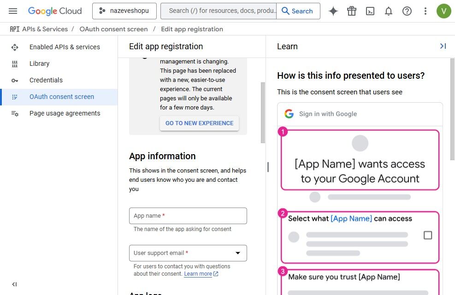Click the Google Cloud logo
Viewport: 455px width, 295px height.
point(55,11)
